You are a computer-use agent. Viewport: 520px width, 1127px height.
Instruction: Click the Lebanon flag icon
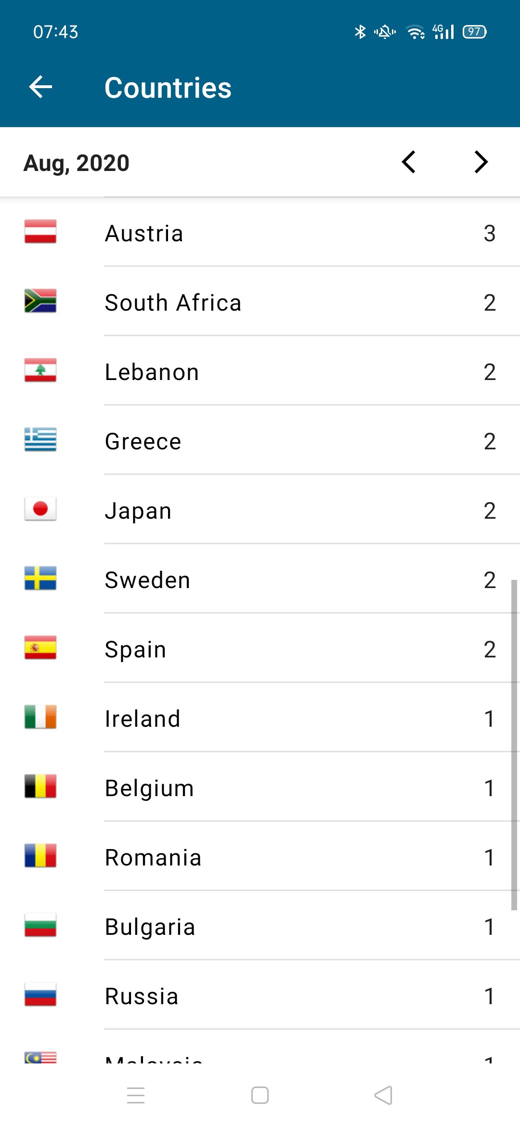40,370
